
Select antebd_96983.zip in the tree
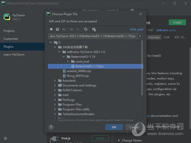pos(79,71)
